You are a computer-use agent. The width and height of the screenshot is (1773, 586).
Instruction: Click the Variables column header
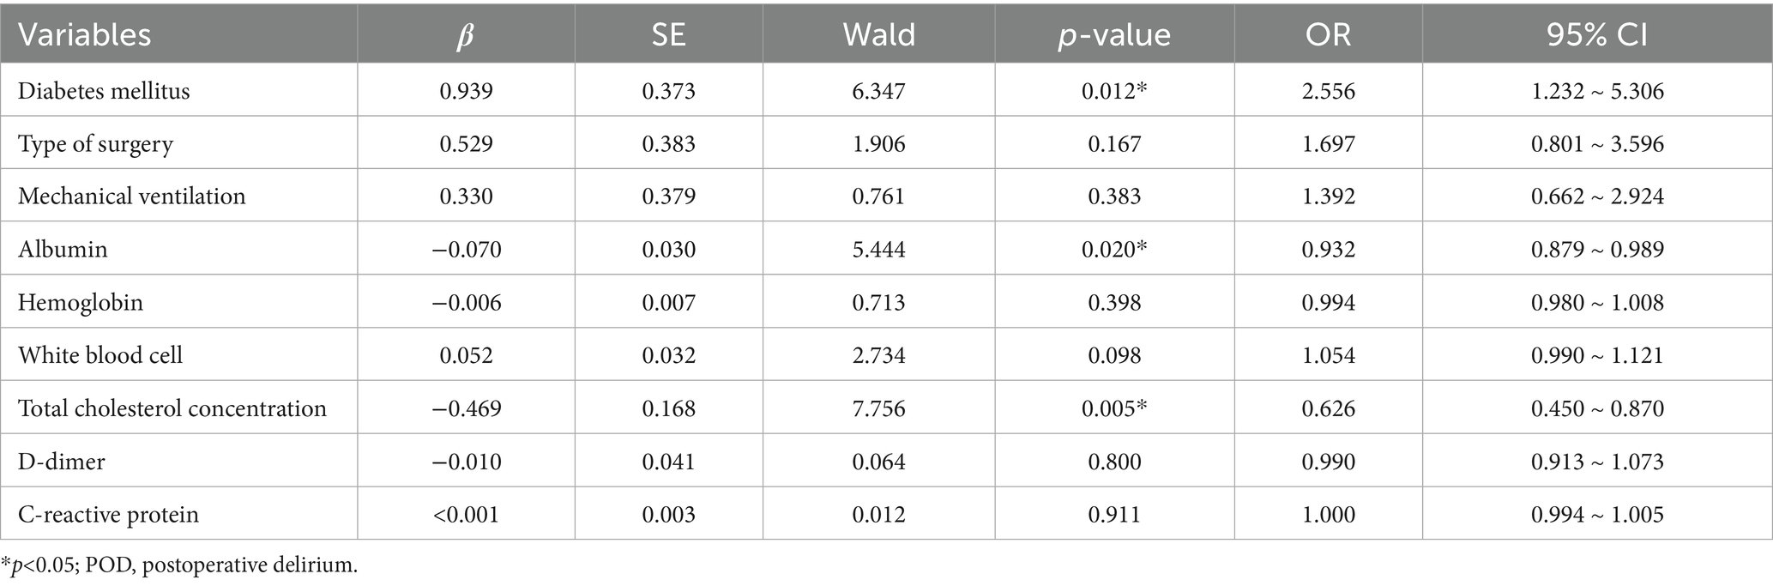pyautogui.click(x=84, y=35)
